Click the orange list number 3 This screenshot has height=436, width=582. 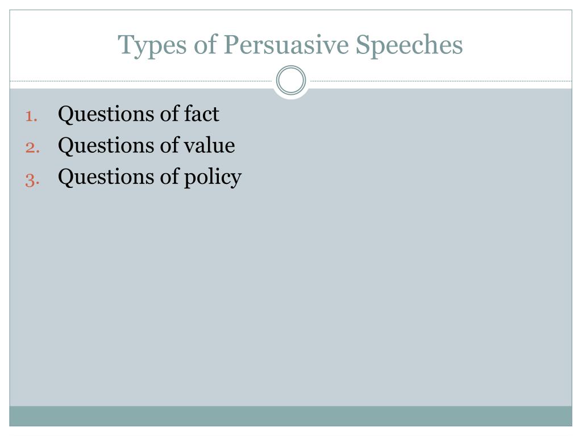pos(32,180)
